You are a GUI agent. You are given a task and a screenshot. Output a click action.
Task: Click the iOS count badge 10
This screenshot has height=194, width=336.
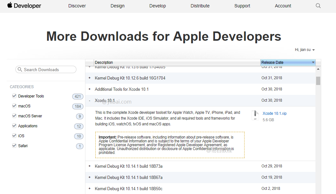click(x=79, y=136)
